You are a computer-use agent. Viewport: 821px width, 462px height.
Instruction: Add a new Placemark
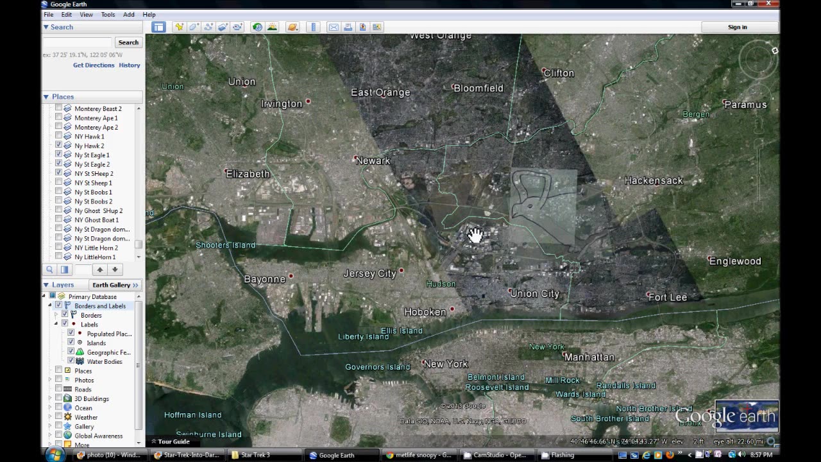point(179,27)
